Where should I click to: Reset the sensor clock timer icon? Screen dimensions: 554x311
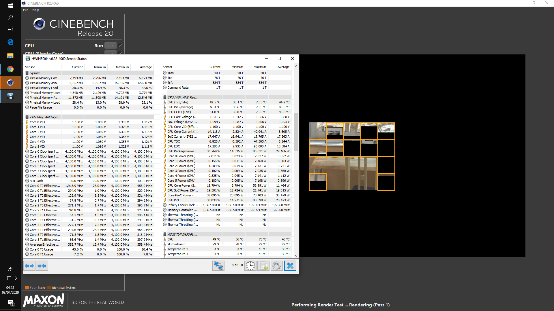coord(250,266)
